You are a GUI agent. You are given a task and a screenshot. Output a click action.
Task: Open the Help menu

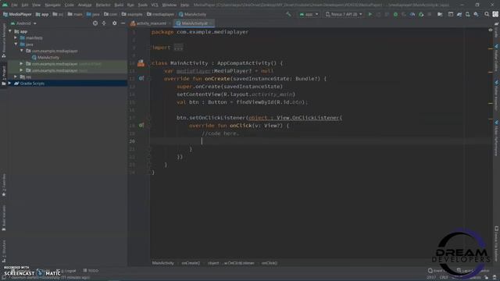pyautogui.click(x=184, y=5)
